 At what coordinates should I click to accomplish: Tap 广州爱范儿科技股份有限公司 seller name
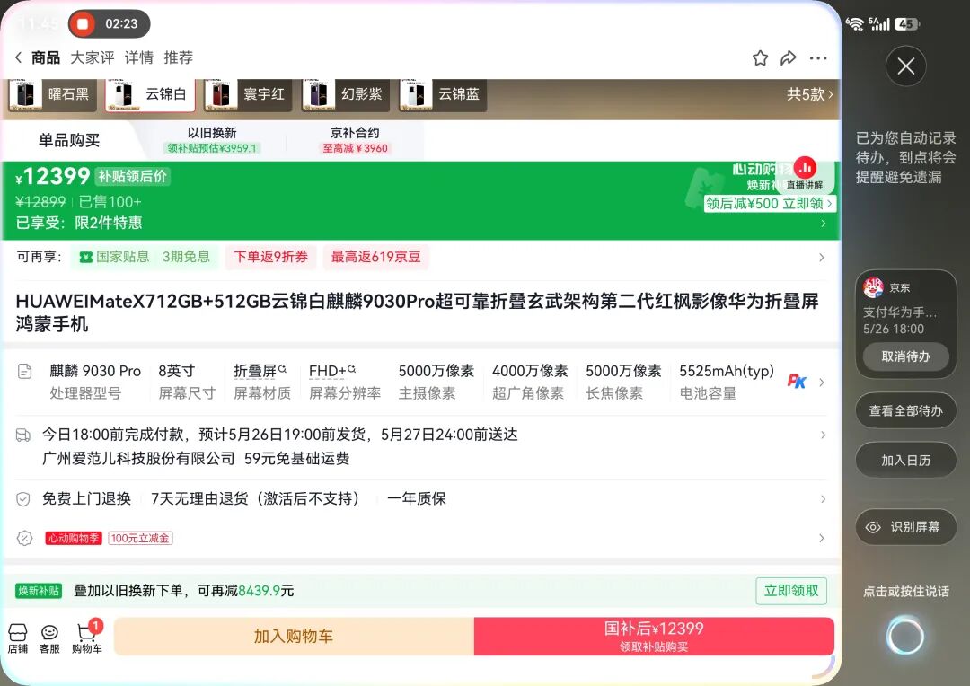[138, 458]
